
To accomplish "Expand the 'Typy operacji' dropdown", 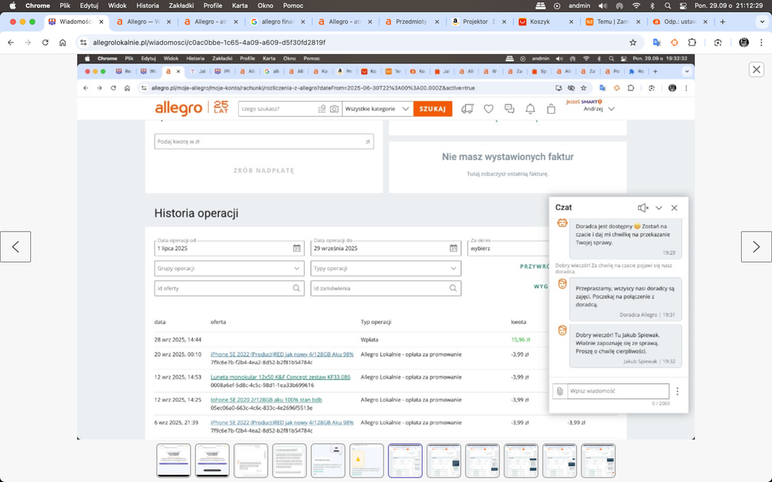I will coord(385,269).
